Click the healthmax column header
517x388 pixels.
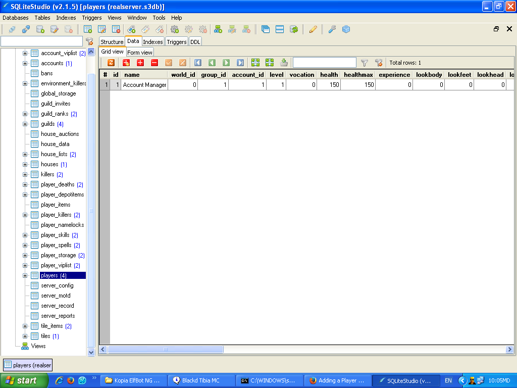coord(358,75)
